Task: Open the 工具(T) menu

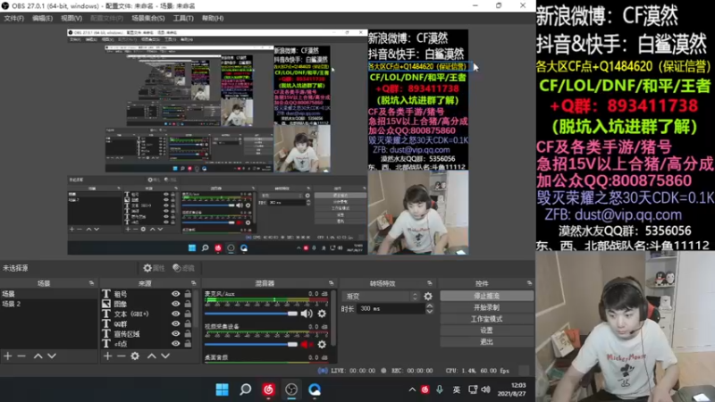Action: [183, 18]
